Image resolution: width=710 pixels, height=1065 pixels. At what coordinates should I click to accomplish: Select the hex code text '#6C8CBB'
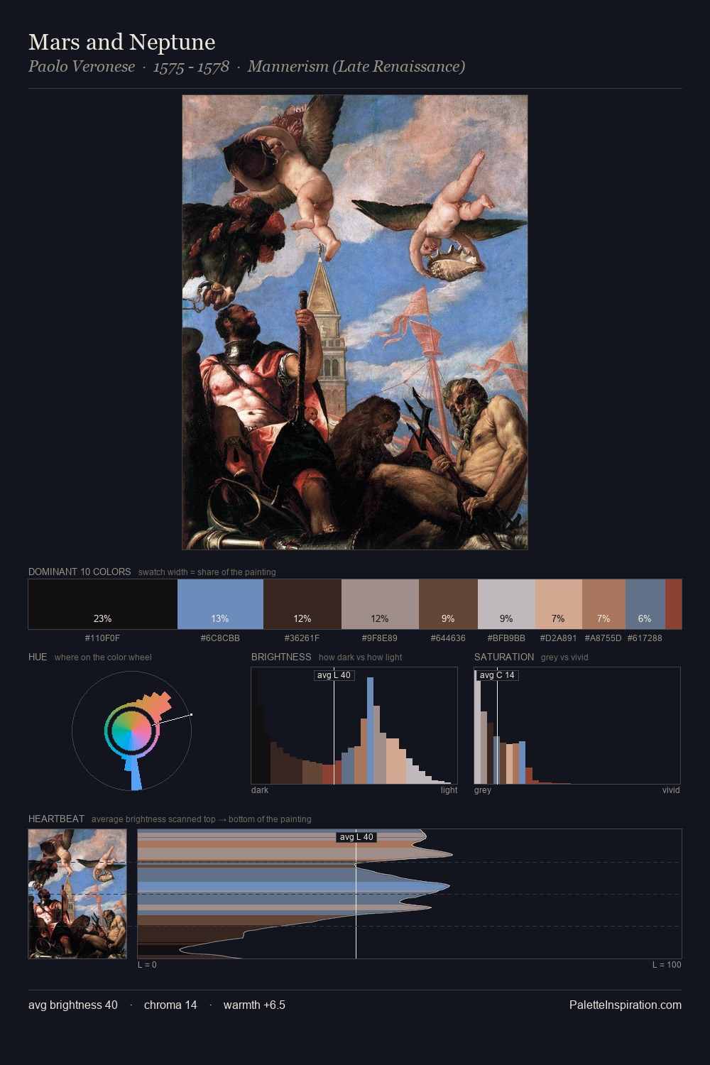[220, 638]
